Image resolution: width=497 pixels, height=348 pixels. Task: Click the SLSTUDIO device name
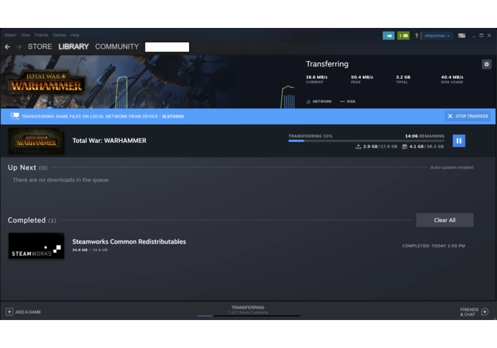pos(173,116)
